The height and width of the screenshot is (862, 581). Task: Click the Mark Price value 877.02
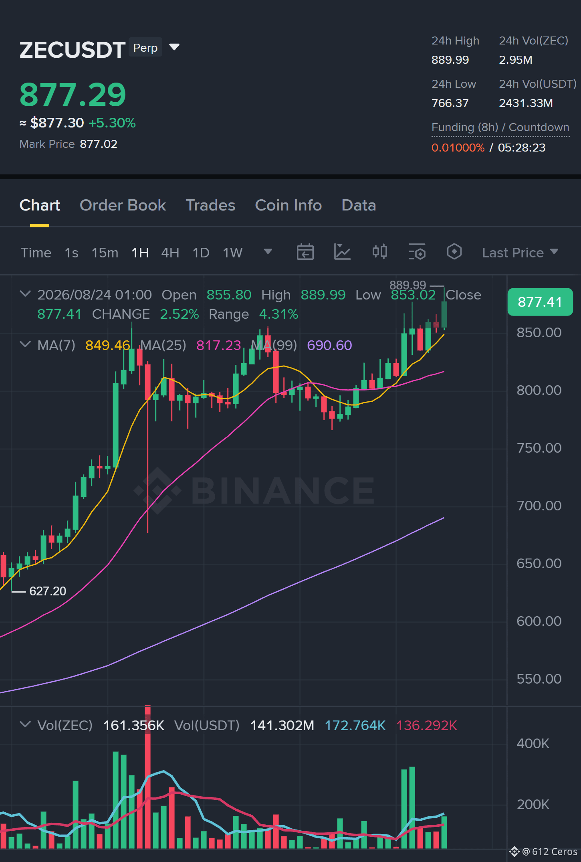click(x=99, y=144)
